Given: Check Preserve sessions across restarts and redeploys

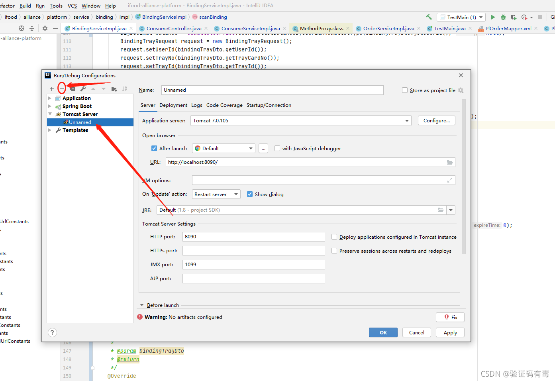Looking at the screenshot, I should coord(334,251).
